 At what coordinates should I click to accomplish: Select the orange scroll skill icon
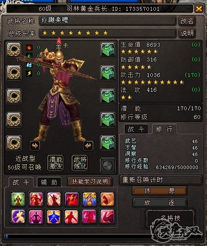click(x=107, y=199)
